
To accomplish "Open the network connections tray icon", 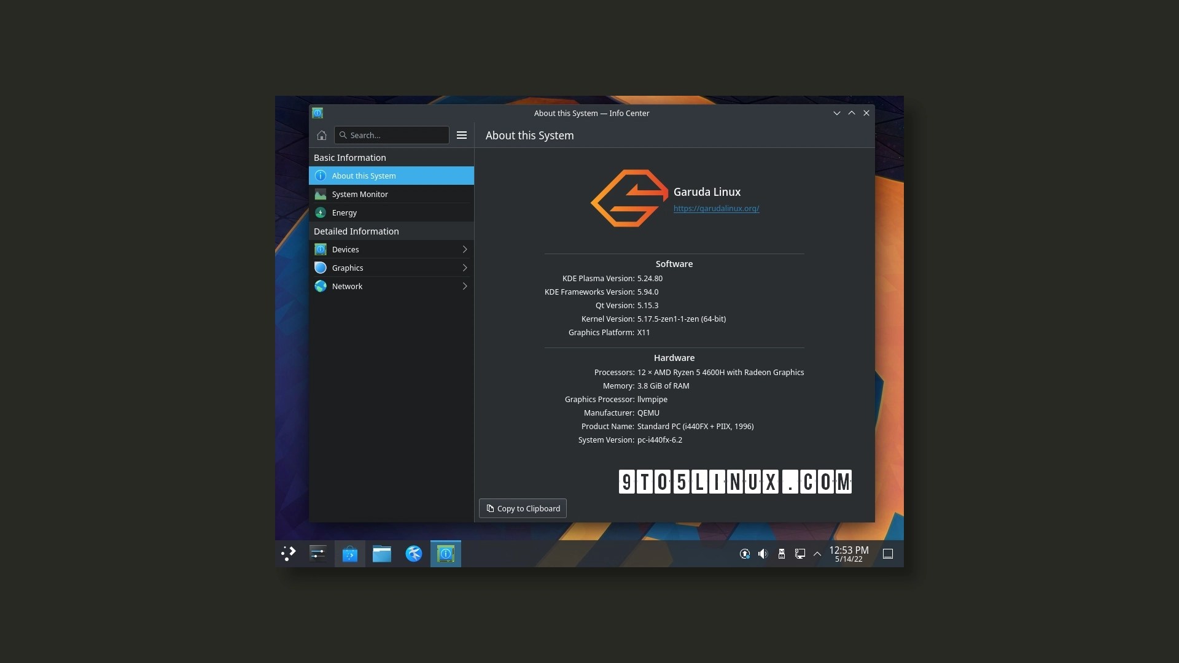I will click(800, 553).
